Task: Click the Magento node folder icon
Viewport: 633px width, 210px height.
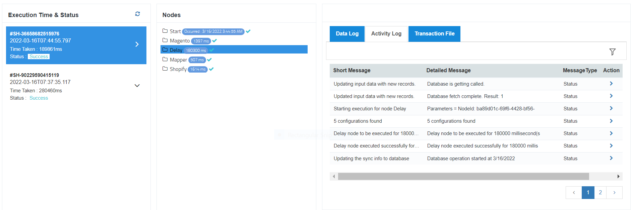Action: click(x=165, y=40)
